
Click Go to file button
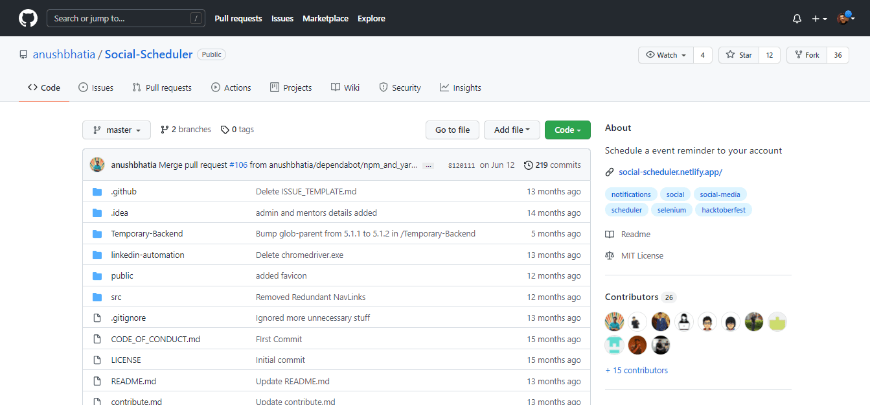click(452, 130)
